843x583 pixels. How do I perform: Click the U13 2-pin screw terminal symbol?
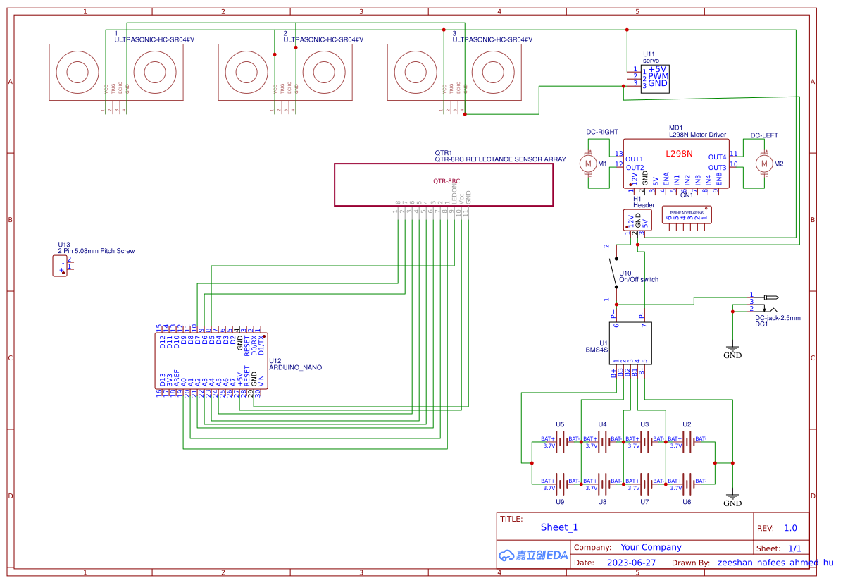click(61, 266)
